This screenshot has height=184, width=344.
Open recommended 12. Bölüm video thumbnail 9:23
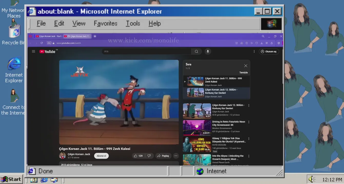197,111
